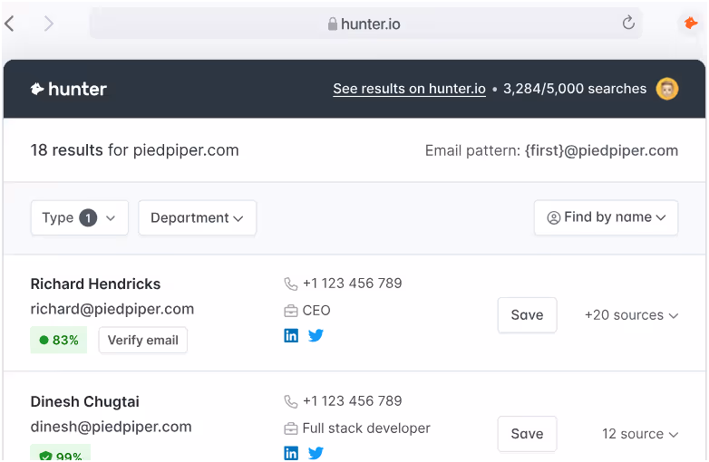Open Dinesh Chugtai's Twitter profile icon
The width and height of the screenshot is (709, 462).
(316, 453)
